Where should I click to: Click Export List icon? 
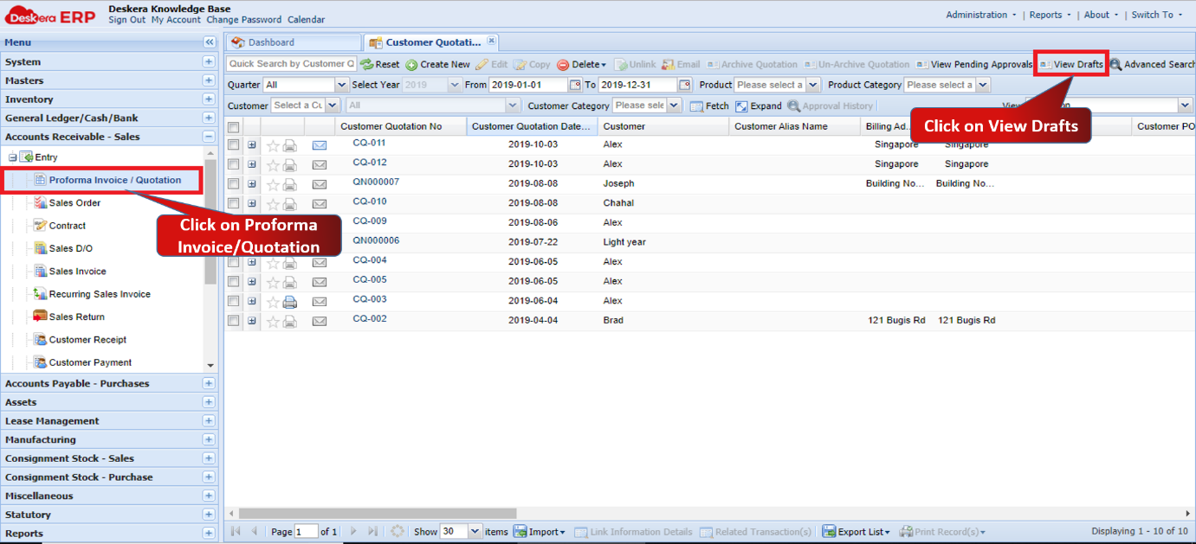point(829,532)
